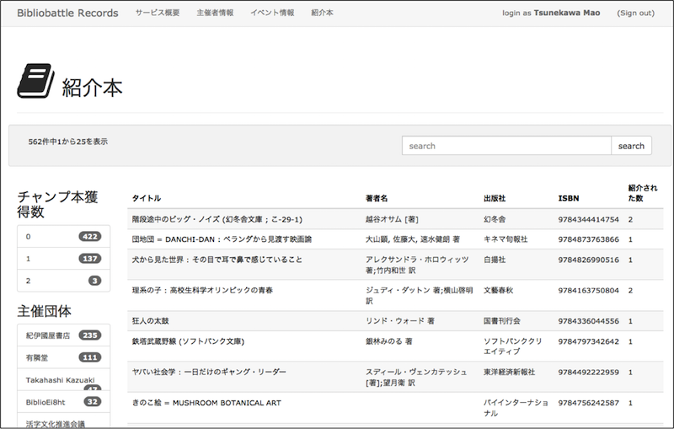Click ISBN 9784163750804
This screenshot has width=674, height=429.
coord(588,290)
